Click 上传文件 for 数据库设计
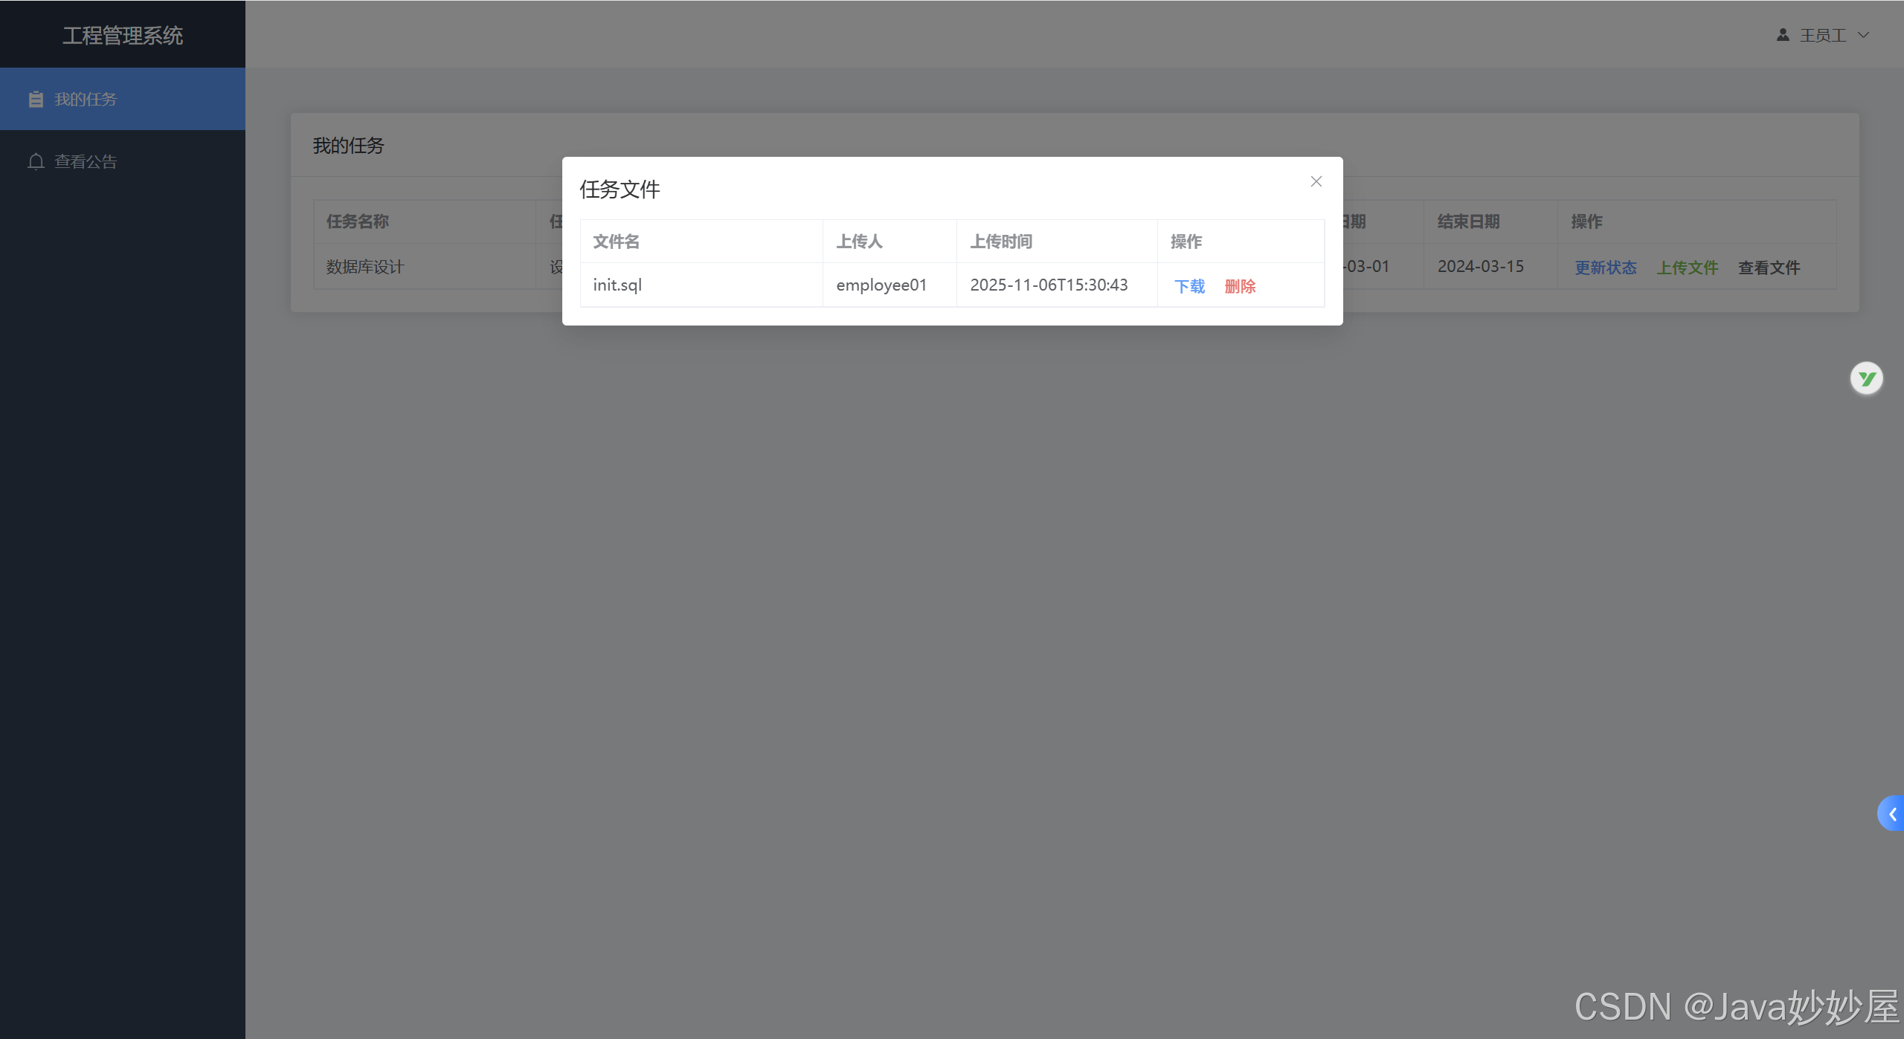The height and width of the screenshot is (1039, 1904). point(1687,268)
